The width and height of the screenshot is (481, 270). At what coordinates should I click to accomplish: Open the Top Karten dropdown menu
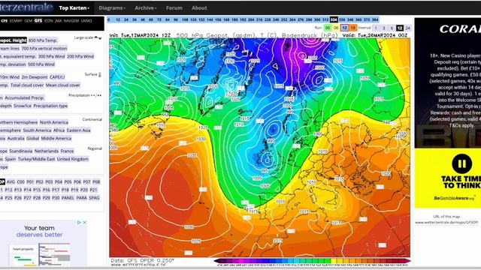[74, 8]
